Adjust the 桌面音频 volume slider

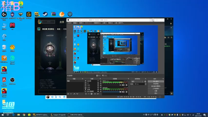(112, 92)
